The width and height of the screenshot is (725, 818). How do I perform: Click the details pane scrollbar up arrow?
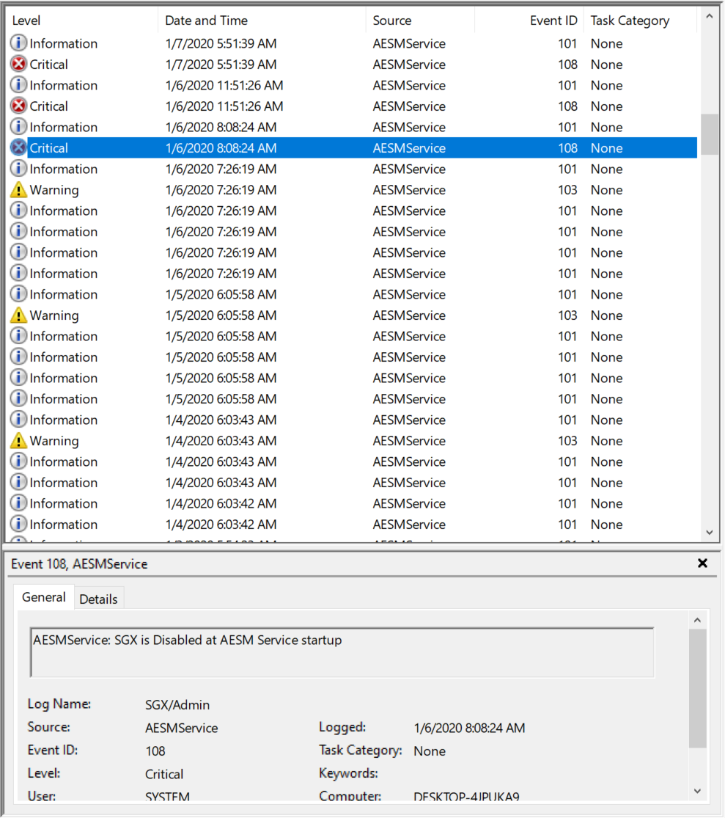pos(697,620)
